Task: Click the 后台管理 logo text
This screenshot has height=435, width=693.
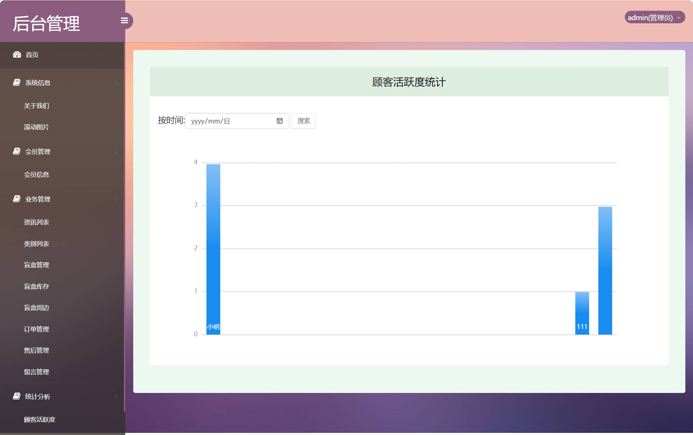Action: [x=47, y=22]
